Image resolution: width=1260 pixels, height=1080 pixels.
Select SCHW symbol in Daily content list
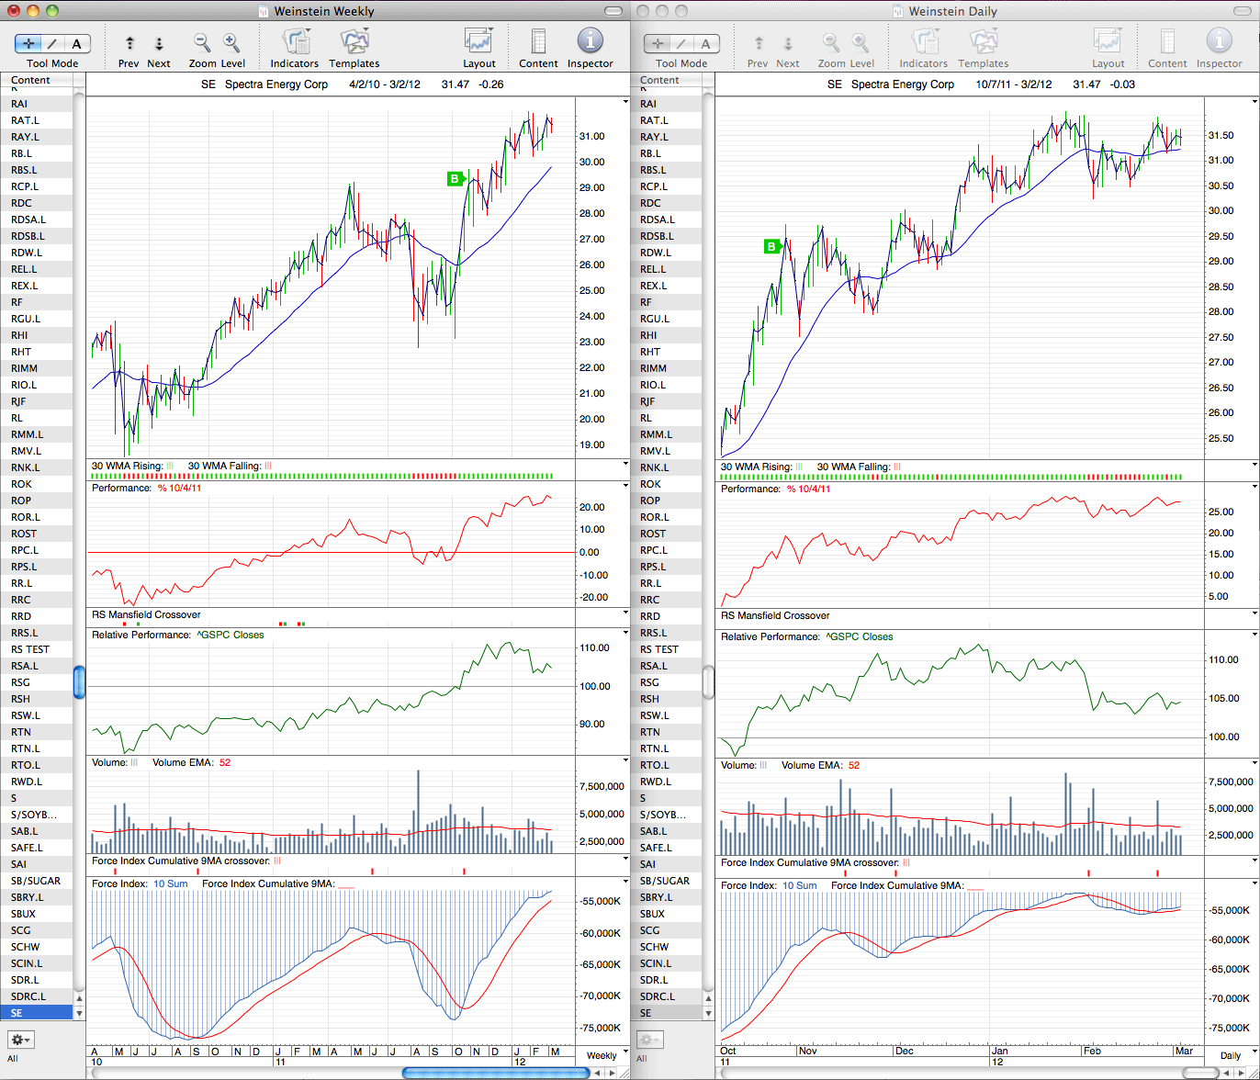[666, 946]
